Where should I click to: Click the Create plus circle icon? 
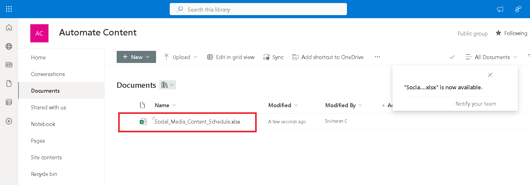[x=9, y=121]
